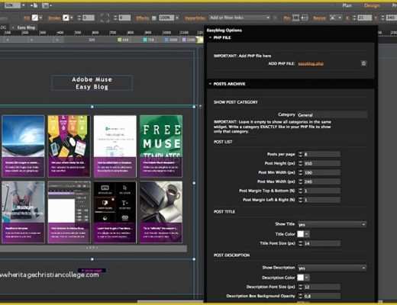
Task: Switch to Plan mode
Action: point(347,5)
